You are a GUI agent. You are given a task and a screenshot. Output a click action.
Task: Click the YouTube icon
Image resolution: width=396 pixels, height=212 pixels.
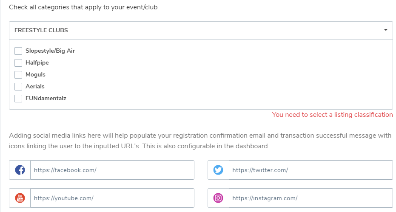pos(20,198)
